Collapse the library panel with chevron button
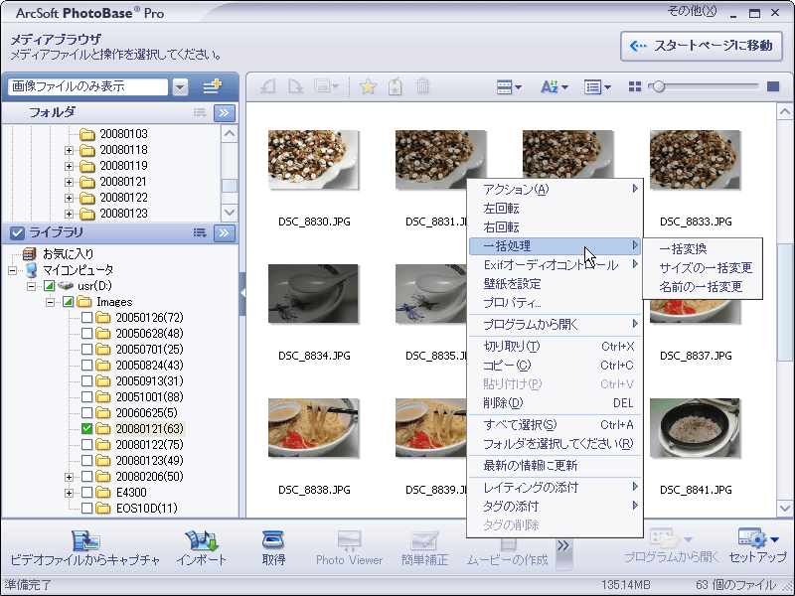The height and width of the screenshot is (596, 795). [x=225, y=232]
